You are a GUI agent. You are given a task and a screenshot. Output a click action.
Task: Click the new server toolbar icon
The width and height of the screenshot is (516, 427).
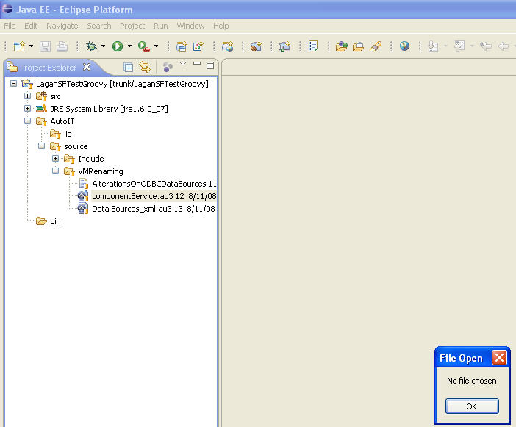[x=284, y=46]
